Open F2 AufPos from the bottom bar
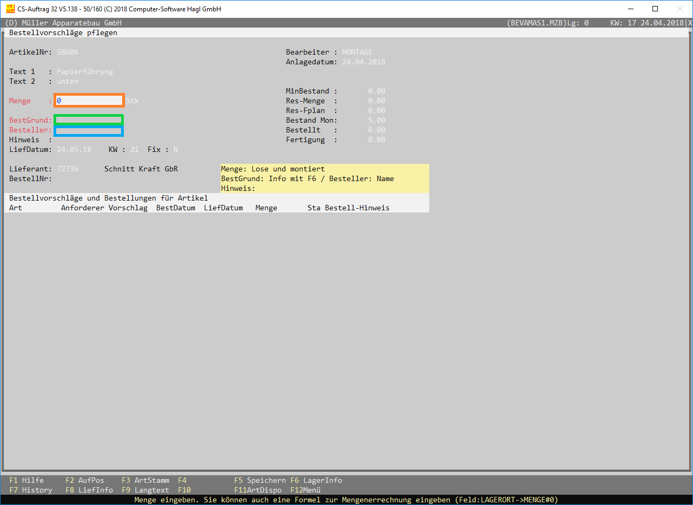 85,480
